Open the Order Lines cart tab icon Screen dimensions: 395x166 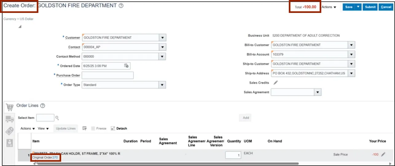(x=10, y=107)
